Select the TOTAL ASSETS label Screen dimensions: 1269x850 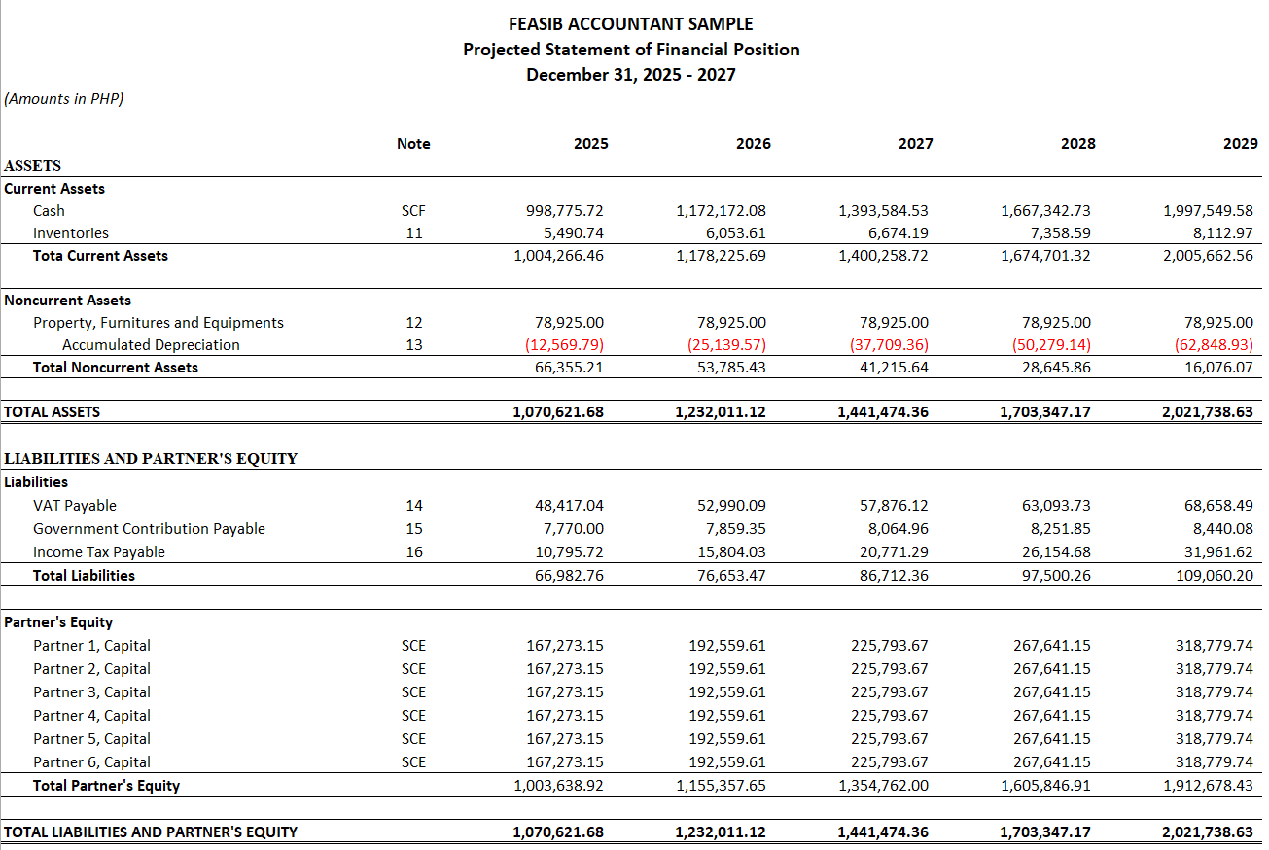pyautogui.click(x=52, y=411)
